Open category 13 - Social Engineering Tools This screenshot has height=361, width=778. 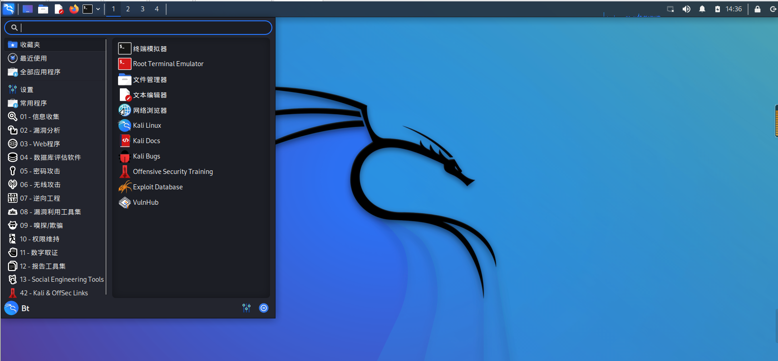(55, 279)
